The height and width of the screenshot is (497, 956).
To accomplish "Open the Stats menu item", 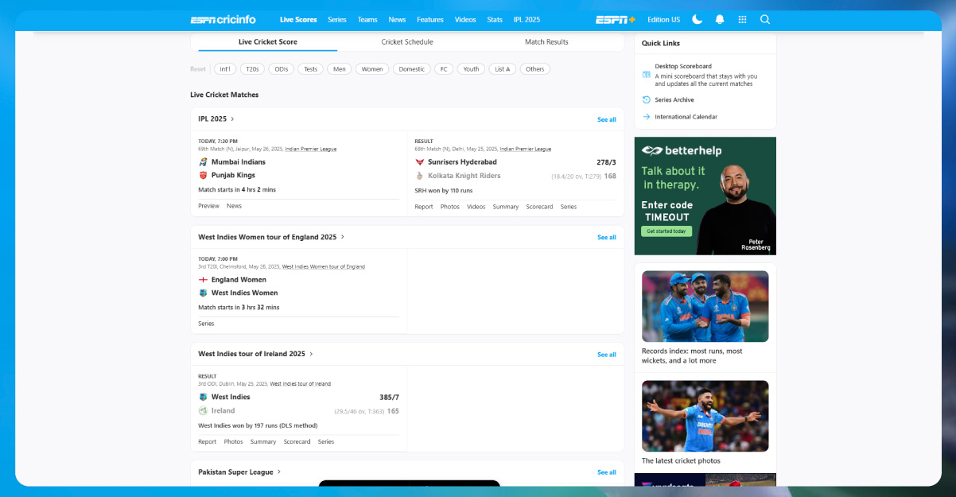I will pos(495,19).
